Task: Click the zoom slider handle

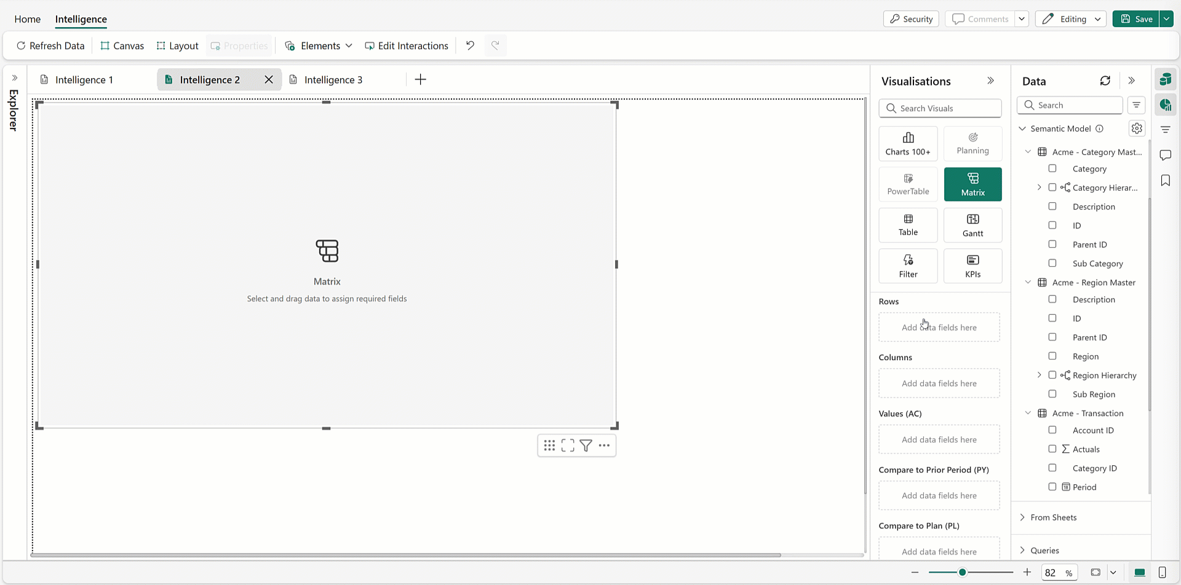Action: (x=962, y=572)
